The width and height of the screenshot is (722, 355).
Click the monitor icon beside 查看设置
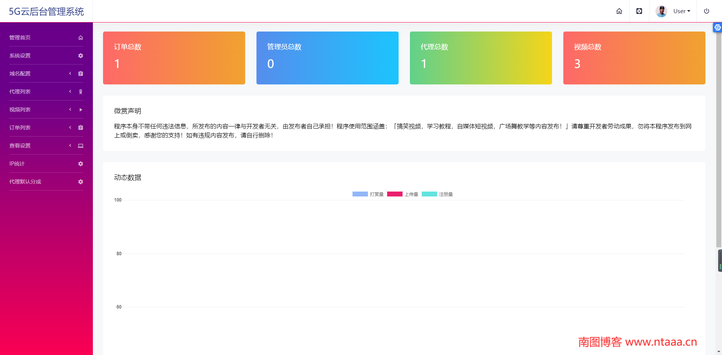pos(80,146)
